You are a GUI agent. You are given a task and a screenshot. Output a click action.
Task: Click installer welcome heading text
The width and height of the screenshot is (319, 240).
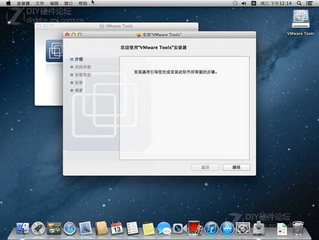[x=154, y=48]
